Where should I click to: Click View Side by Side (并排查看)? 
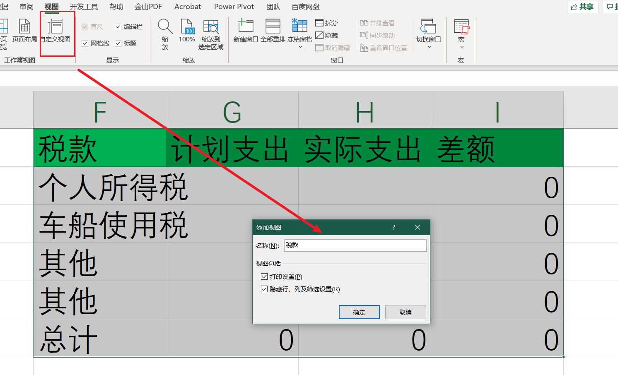(x=377, y=23)
